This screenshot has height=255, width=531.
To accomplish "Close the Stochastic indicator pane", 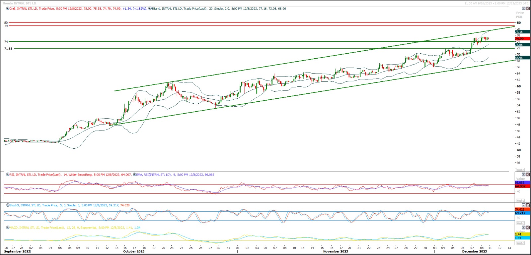I will coord(528,205).
